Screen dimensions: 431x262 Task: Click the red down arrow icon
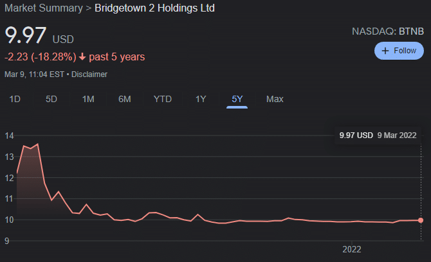(82, 57)
